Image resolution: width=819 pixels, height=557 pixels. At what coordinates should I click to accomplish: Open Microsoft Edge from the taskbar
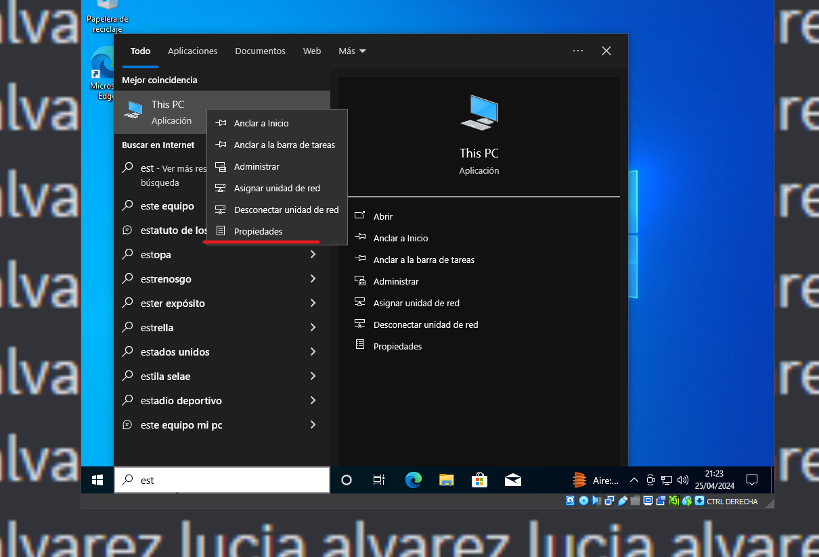[413, 480]
